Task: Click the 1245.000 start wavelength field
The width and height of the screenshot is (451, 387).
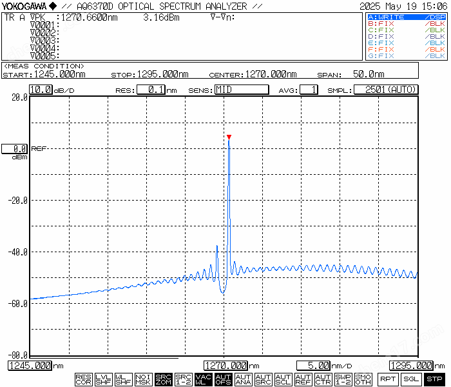Action: pyautogui.click(x=30, y=366)
